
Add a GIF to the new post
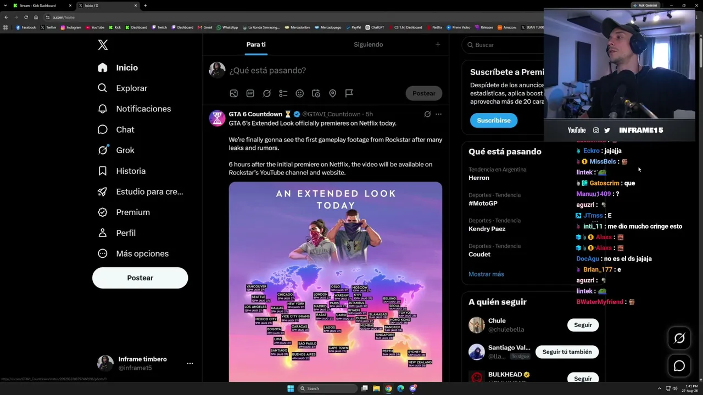pos(250,93)
